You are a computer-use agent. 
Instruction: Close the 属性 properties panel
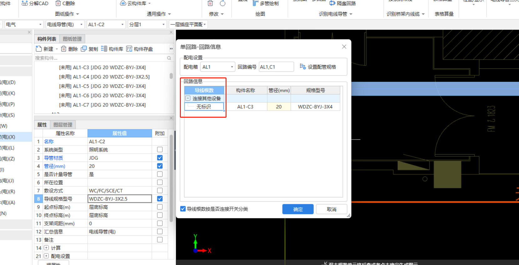(171, 118)
